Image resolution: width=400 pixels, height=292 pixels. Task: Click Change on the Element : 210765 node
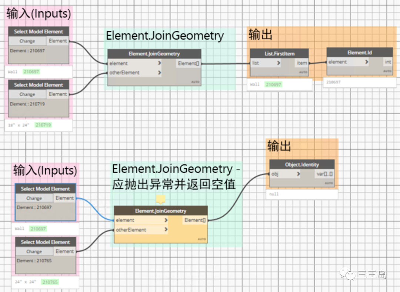coord(34,252)
